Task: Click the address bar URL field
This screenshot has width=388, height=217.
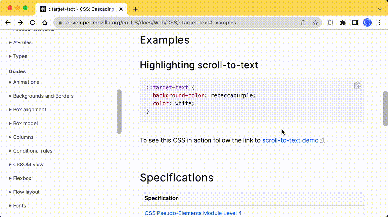Action: coord(178,23)
